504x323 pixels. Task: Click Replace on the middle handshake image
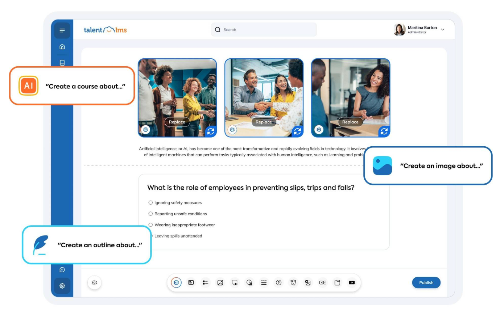(x=264, y=122)
